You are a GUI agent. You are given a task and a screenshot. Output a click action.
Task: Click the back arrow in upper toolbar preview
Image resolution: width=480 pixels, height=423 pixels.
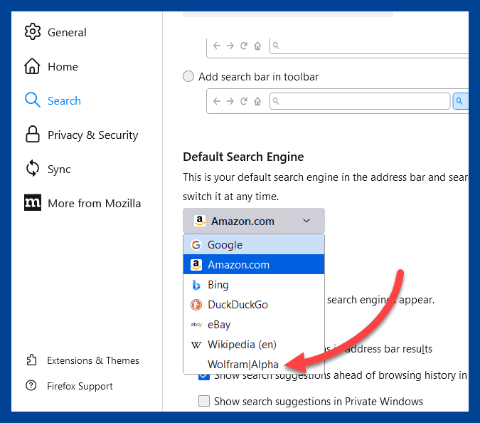[x=217, y=46]
